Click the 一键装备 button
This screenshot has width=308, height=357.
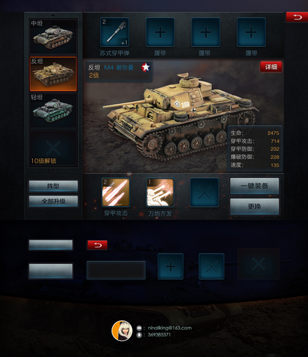[254, 186]
